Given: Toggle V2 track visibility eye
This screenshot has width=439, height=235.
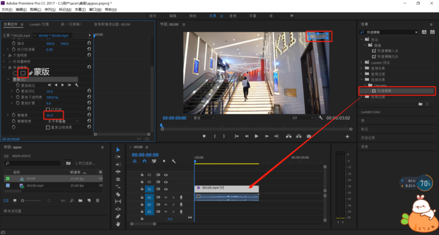Looking at the screenshot, I should (166, 182).
